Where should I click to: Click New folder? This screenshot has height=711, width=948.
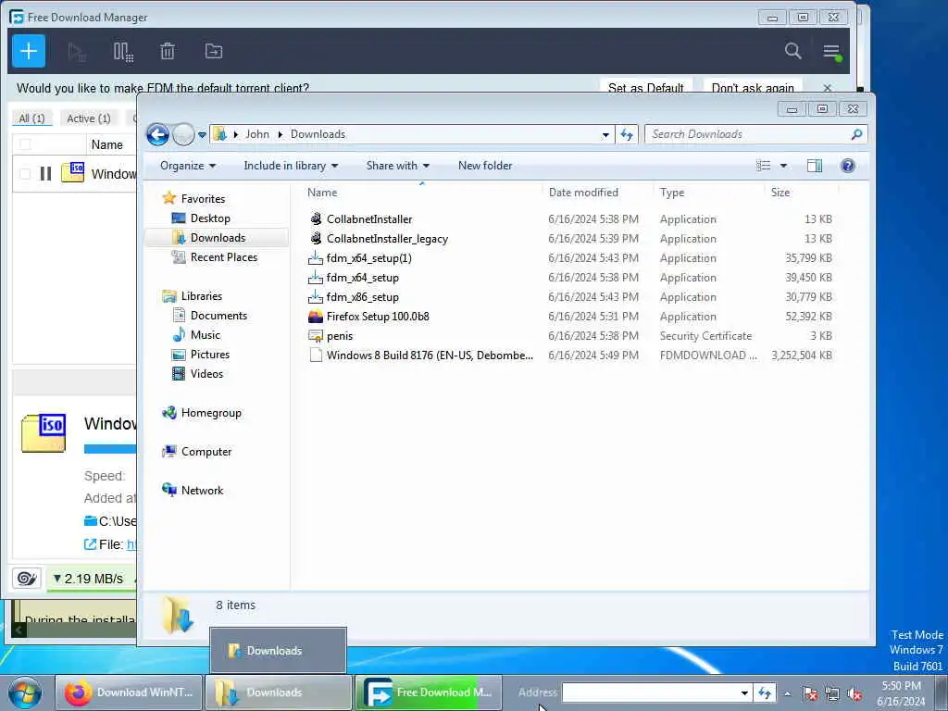(x=485, y=166)
